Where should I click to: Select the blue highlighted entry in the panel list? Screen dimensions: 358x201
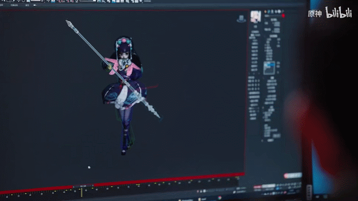pos(270,65)
